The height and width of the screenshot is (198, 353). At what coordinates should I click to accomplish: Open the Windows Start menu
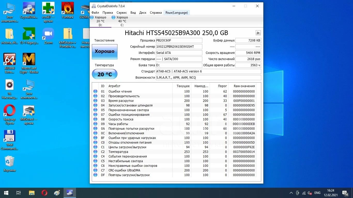pos(6,193)
